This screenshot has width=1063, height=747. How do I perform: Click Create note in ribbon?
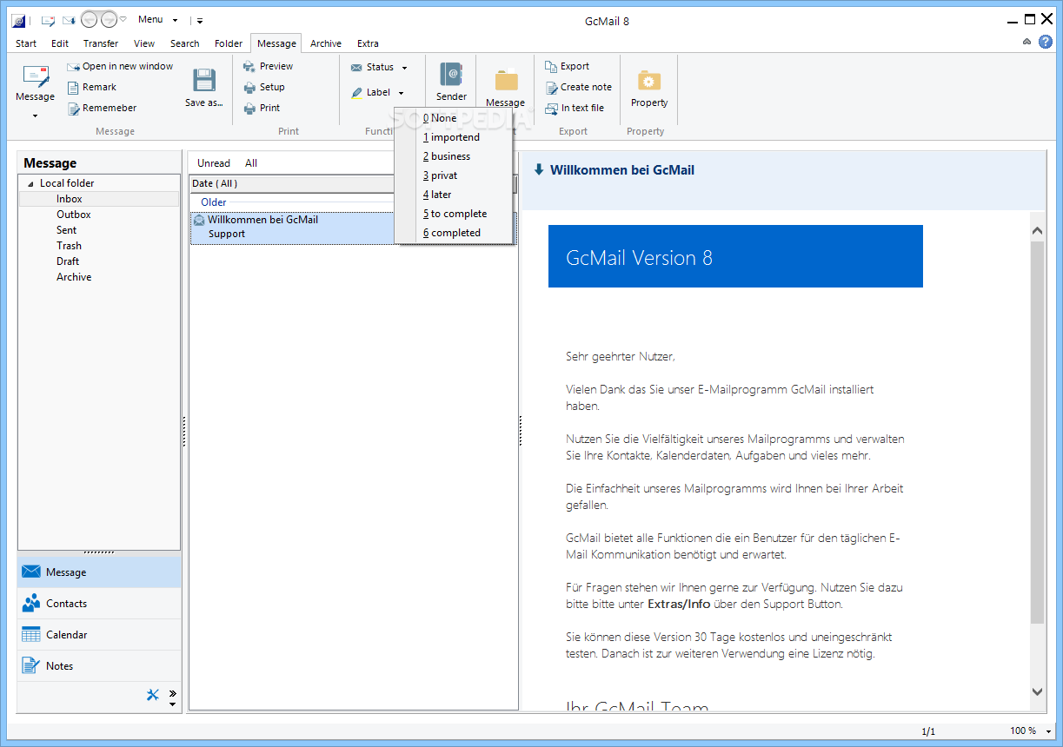[x=578, y=87]
